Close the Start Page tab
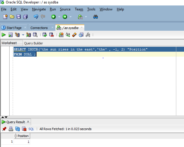 [25, 27]
